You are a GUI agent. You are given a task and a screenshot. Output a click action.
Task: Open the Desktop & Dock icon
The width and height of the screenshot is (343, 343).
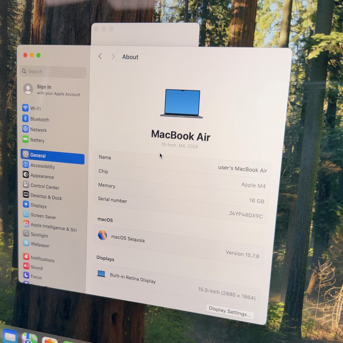pyautogui.click(x=26, y=194)
